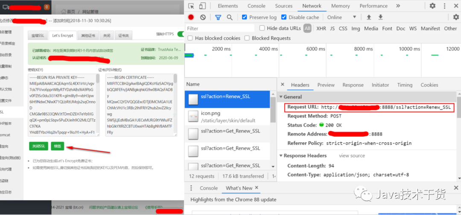This screenshot has height=215, width=461.
Task: Toggle device toolbar icon in DevTools
Action: (x=202, y=6)
